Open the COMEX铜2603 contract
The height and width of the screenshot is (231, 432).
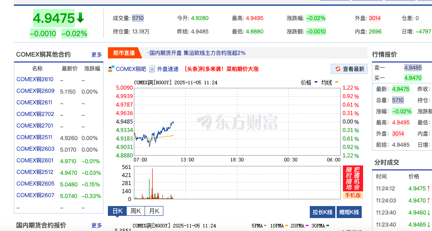pos(35,148)
